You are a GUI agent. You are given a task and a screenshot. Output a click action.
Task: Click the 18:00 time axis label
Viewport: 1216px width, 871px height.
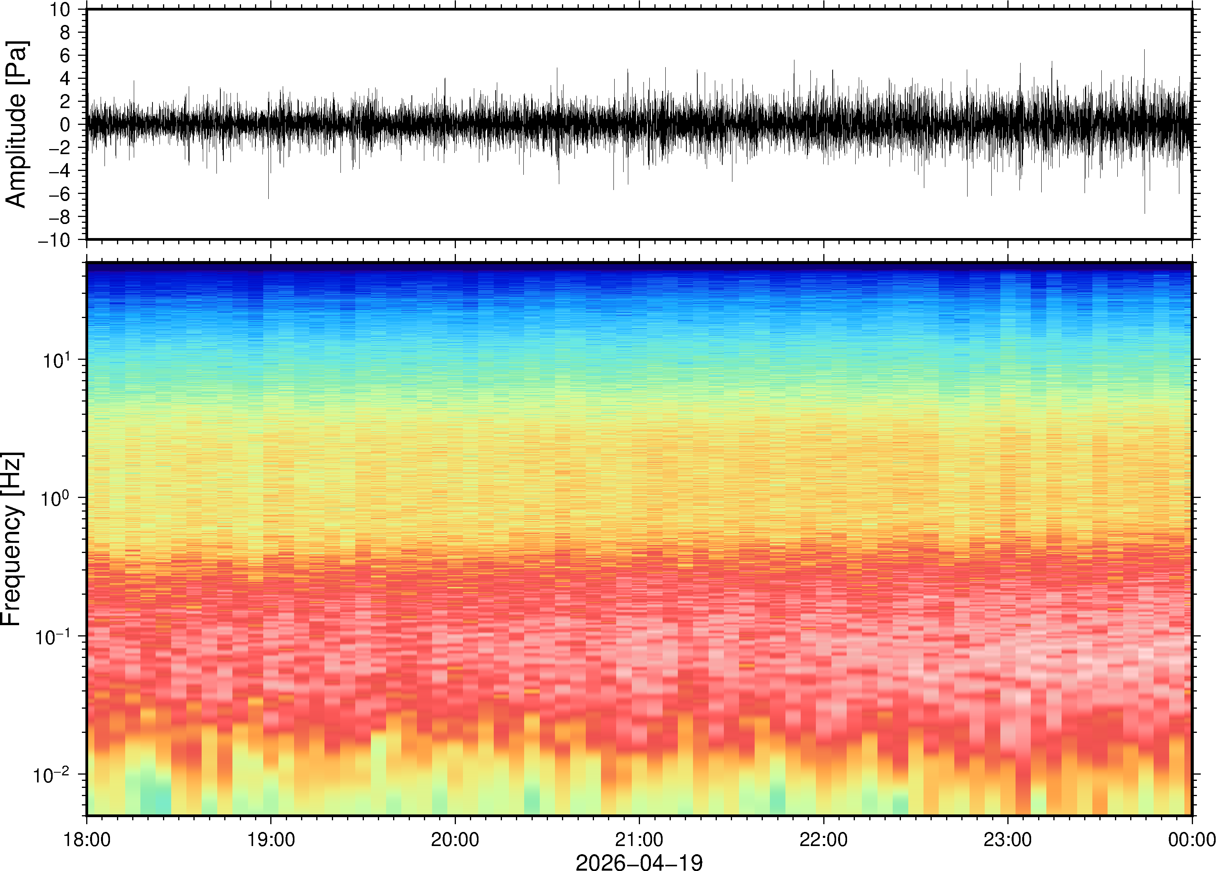pyautogui.click(x=87, y=839)
